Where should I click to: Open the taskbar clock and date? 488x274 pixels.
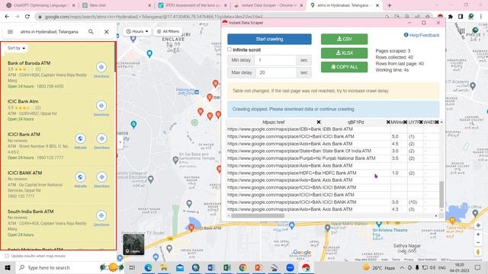(459, 267)
